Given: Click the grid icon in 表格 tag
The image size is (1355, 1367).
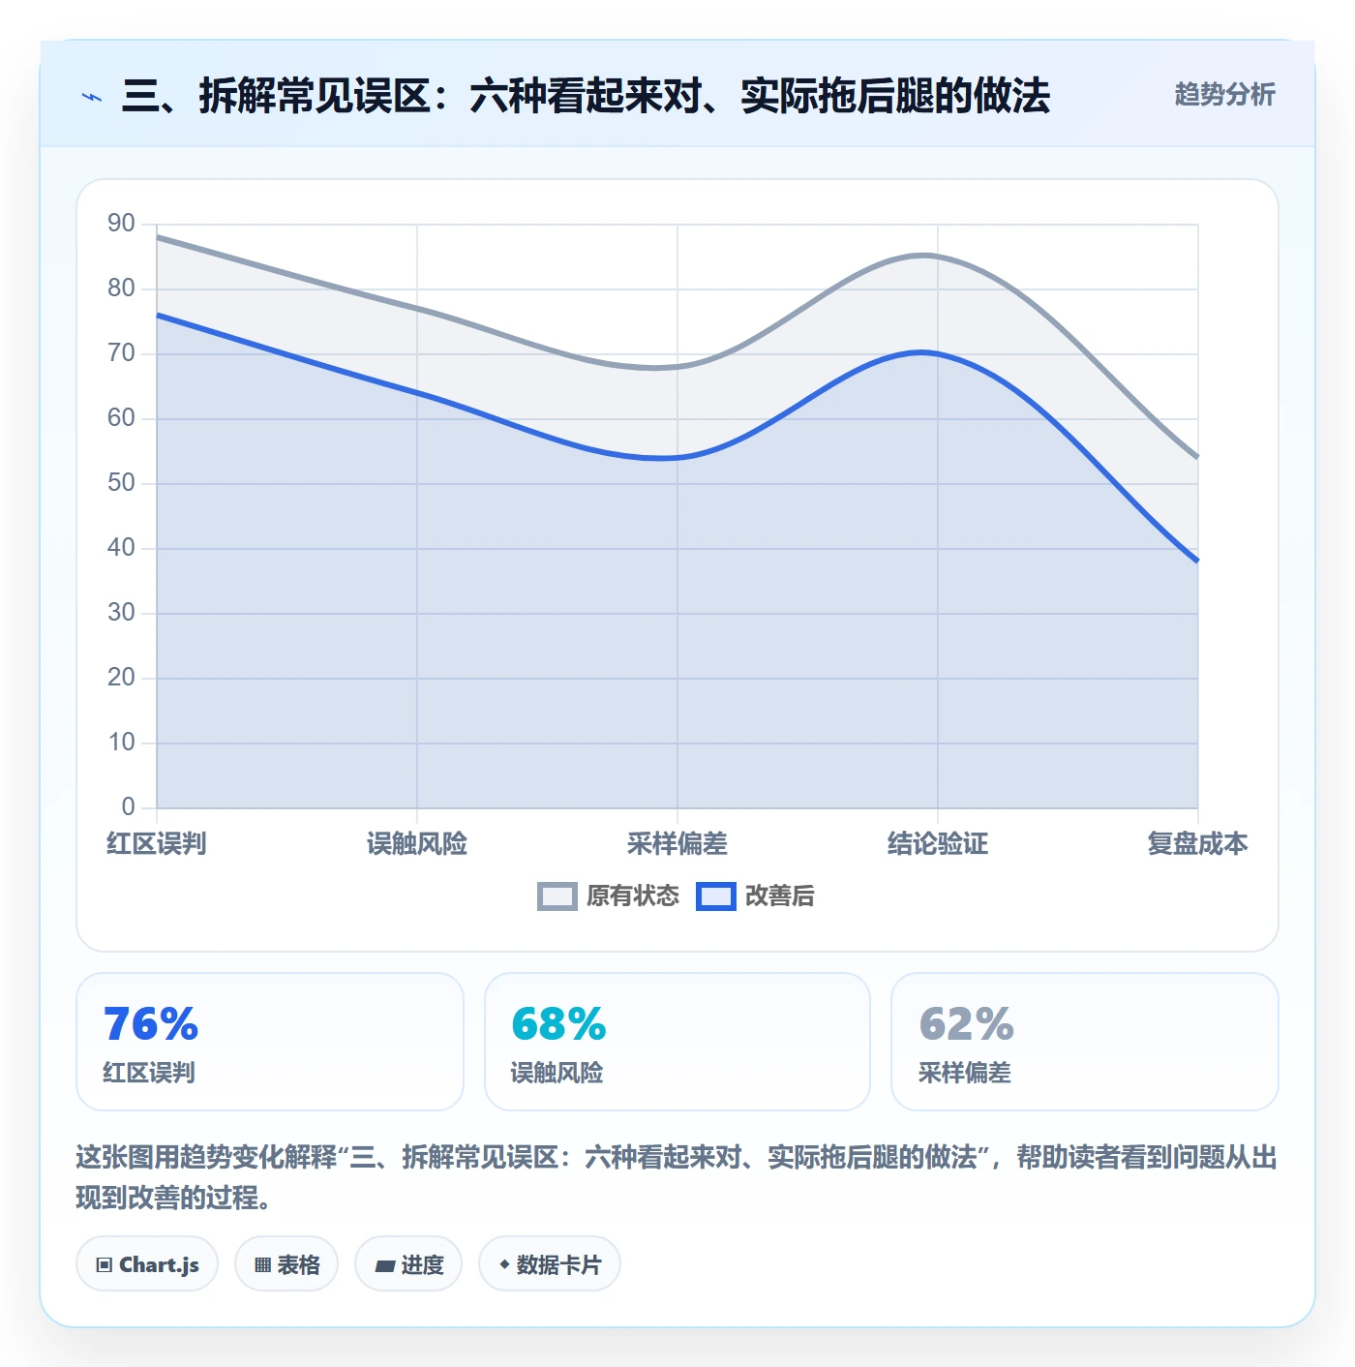Looking at the screenshot, I should point(262,1264).
